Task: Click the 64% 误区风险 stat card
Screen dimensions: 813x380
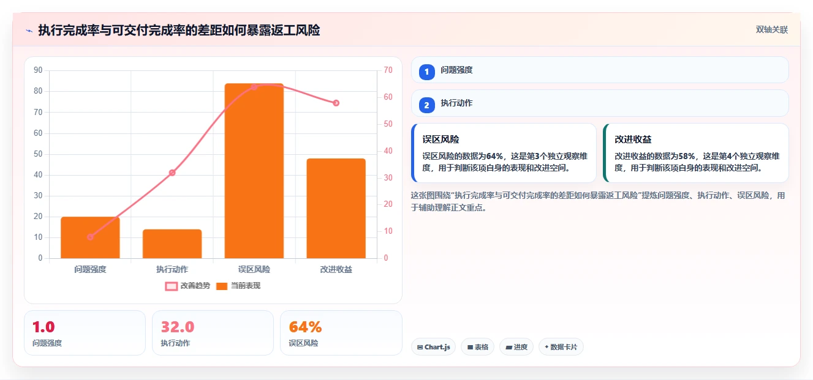Action: pos(341,333)
